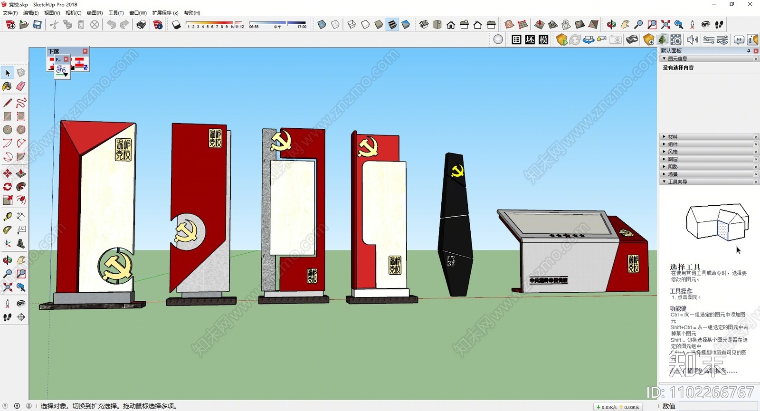Choose the Circle drawing tool
The height and width of the screenshot is (411, 760).
coord(8,130)
